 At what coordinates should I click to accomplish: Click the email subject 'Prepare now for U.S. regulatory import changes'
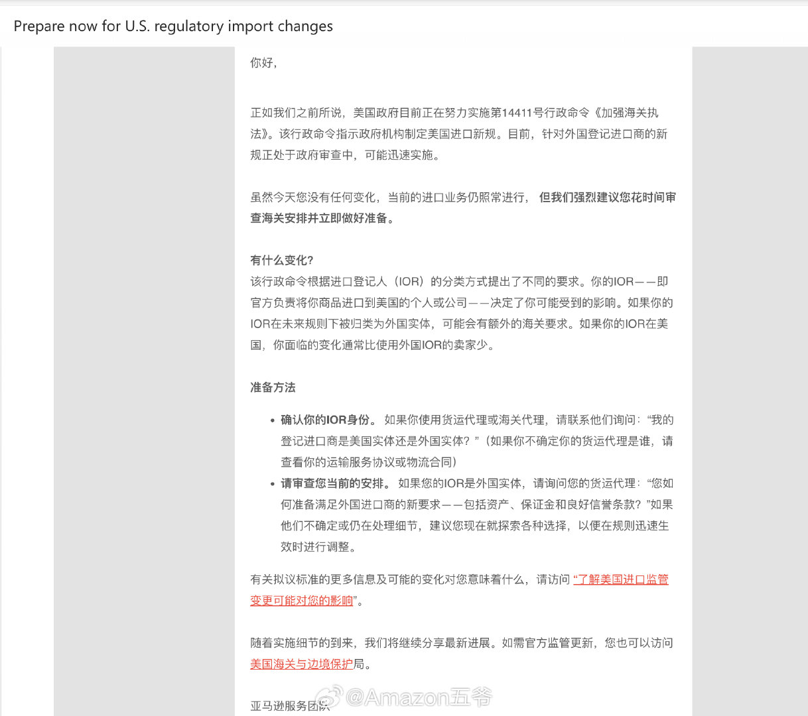(173, 26)
